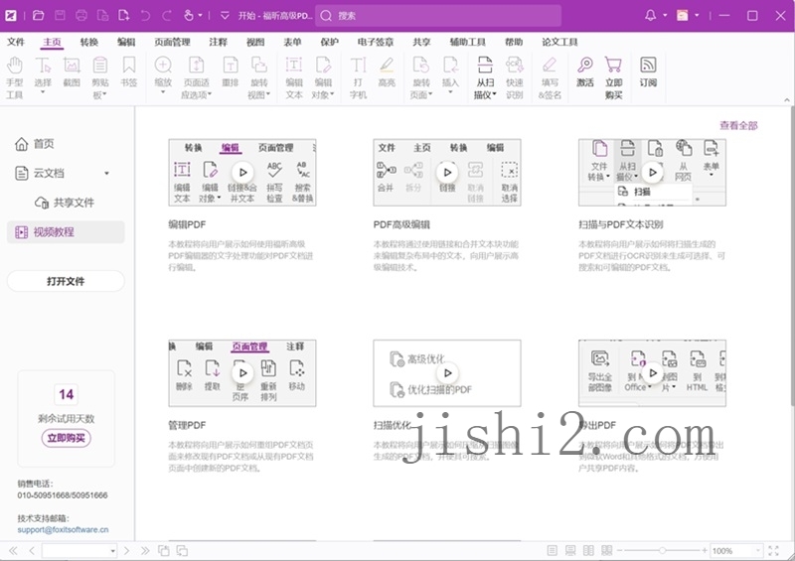Click Fill & Sign (填写&签名) icon
This screenshot has height=561, width=795.
pyautogui.click(x=550, y=66)
